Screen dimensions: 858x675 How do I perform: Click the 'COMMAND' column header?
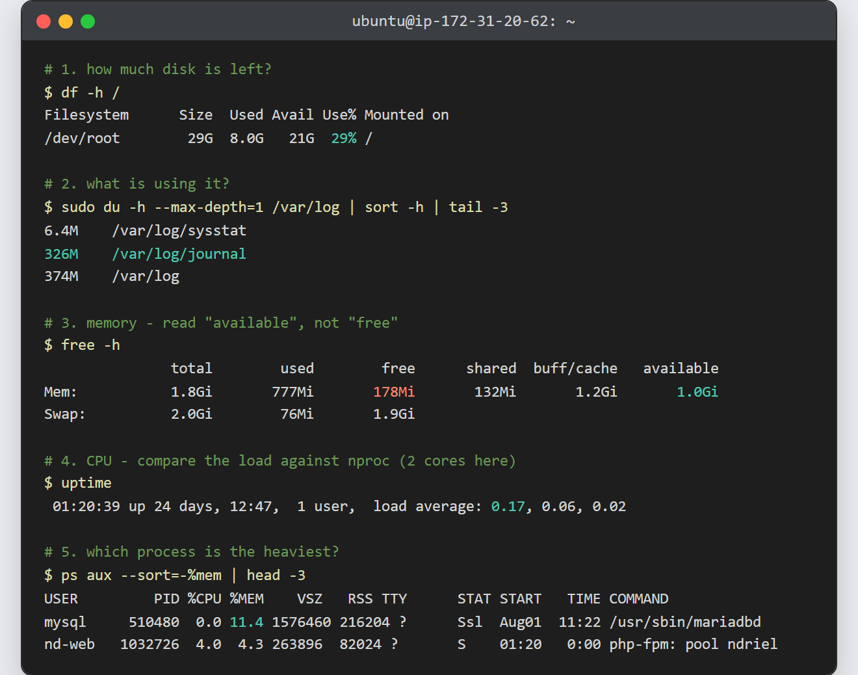pos(638,599)
